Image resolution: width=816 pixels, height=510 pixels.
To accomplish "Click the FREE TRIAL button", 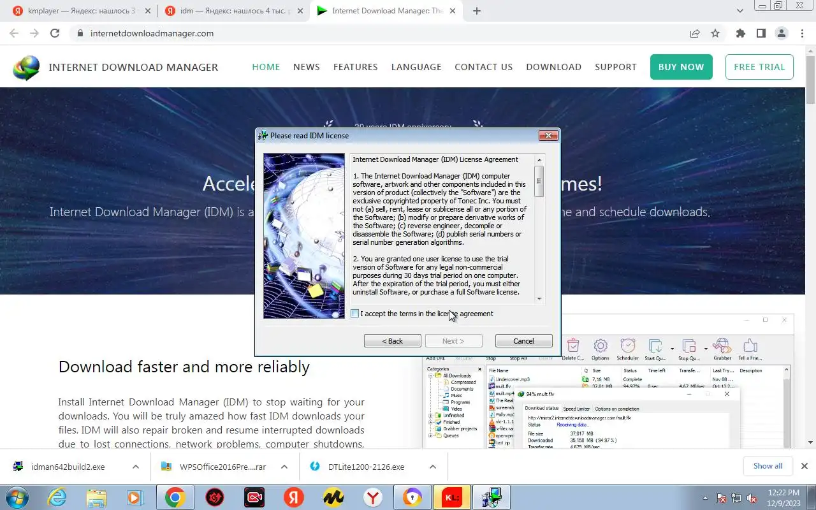I will [x=759, y=67].
